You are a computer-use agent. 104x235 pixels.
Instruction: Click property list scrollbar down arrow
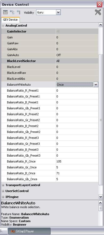tap(101, 197)
